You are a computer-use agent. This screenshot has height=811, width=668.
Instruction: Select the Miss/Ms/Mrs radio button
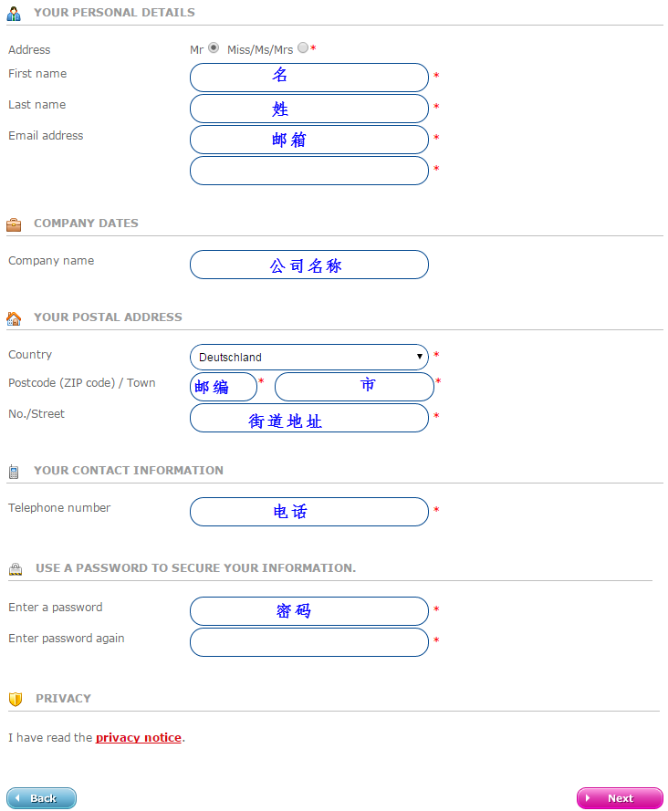tap(303, 47)
